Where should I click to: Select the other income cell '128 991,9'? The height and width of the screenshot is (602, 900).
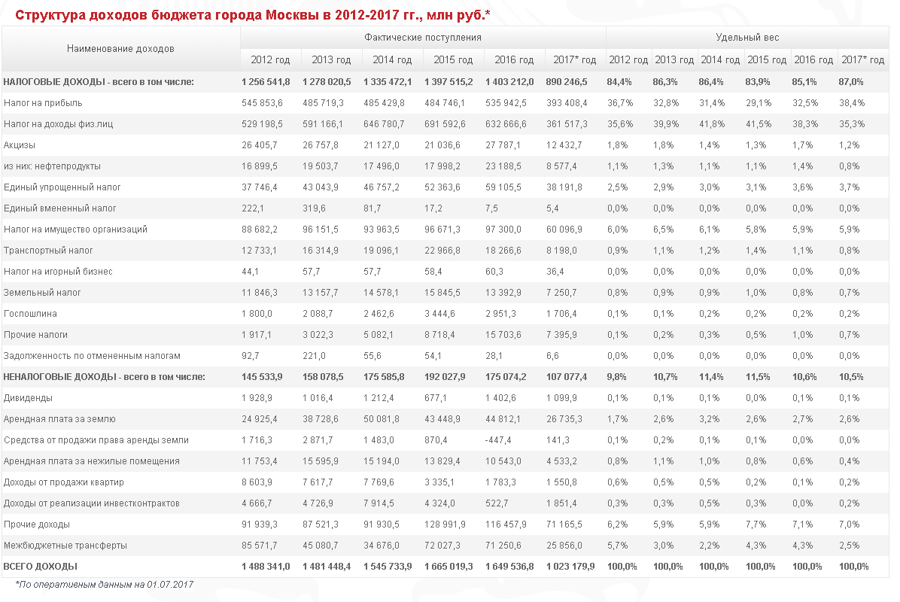(x=445, y=524)
